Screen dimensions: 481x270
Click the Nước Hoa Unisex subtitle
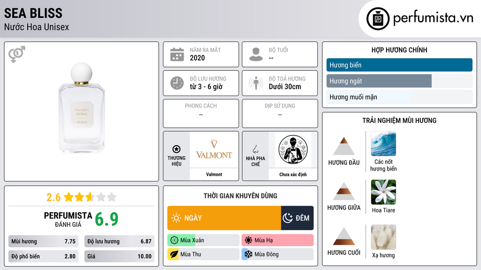coord(37,27)
